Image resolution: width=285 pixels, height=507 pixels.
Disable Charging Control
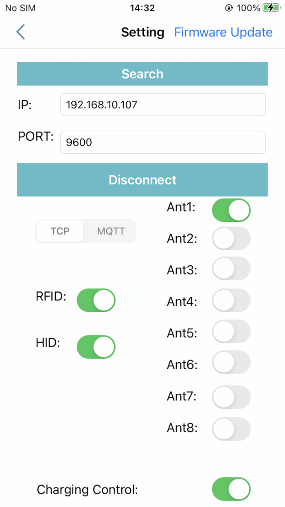(231, 489)
